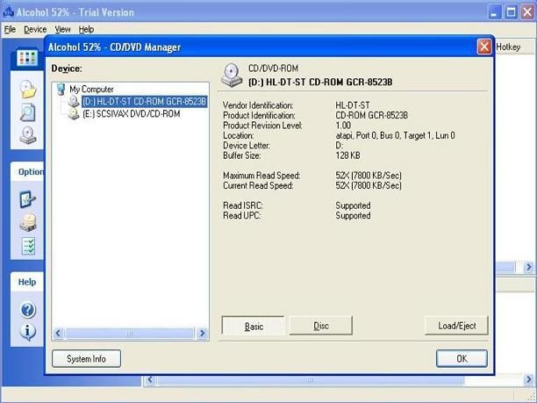The height and width of the screenshot is (403, 537).
Task: Select (E:) SCSIVAX DVD/CD-ROM device
Action: click(x=132, y=114)
